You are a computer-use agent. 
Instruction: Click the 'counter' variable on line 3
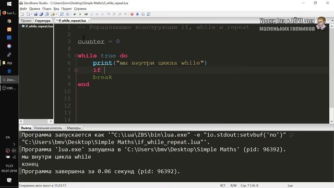[x=91, y=41]
